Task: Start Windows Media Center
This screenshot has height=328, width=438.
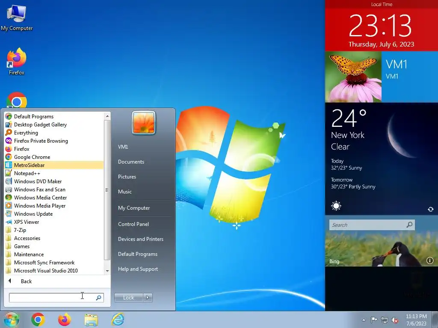Action: [x=54, y=197]
